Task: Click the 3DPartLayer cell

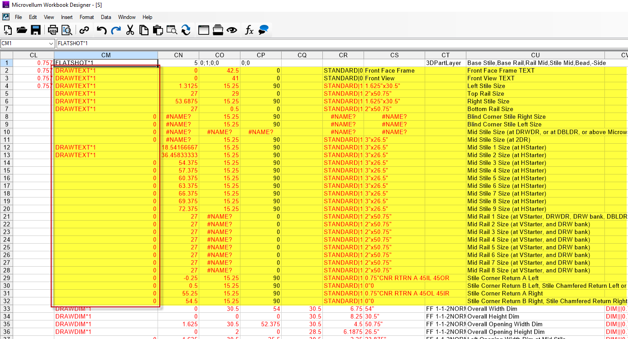Action: pyautogui.click(x=446, y=63)
